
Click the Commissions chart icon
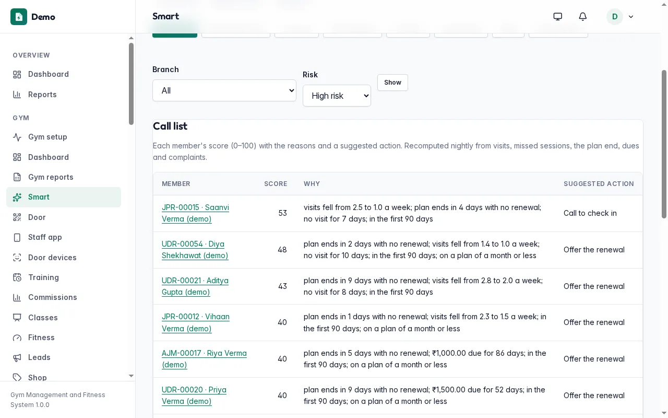click(x=17, y=297)
